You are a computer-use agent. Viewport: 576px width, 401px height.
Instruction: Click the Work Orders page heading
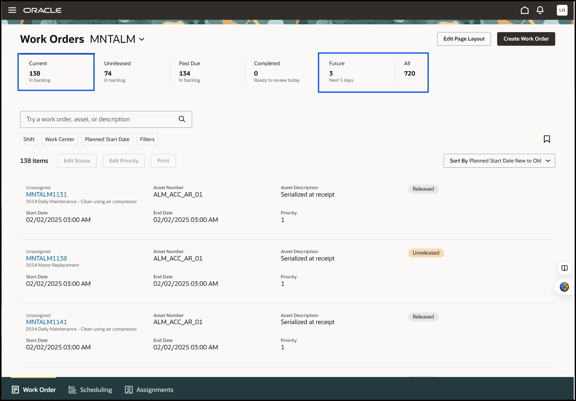pos(52,39)
